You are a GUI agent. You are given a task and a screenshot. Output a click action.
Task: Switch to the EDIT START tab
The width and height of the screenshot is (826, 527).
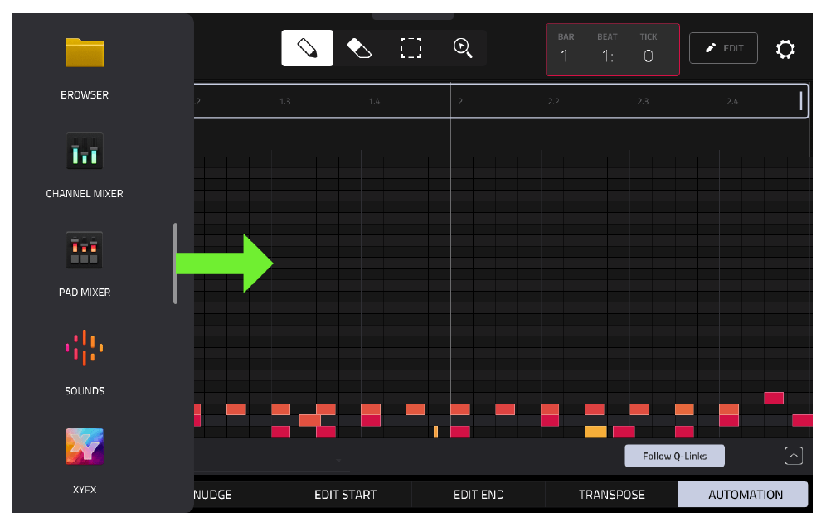click(345, 495)
